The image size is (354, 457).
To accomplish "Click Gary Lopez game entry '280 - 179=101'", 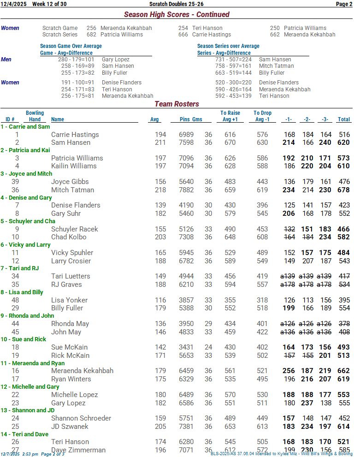I will [x=76, y=59].
